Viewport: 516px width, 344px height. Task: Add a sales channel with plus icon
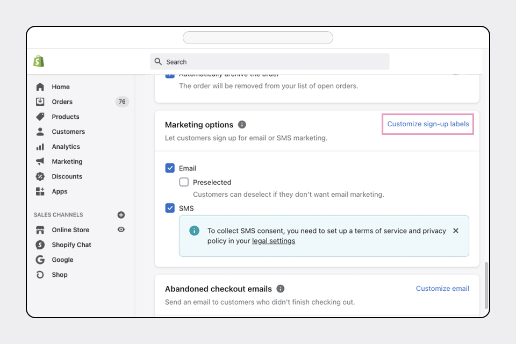coord(121,215)
